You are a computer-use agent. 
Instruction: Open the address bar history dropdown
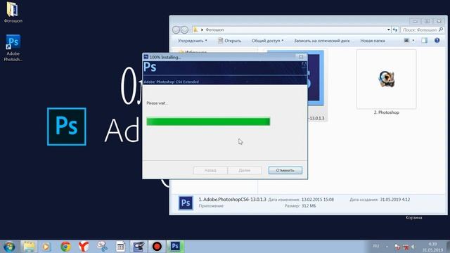pyautogui.click(x=388, y=30)
